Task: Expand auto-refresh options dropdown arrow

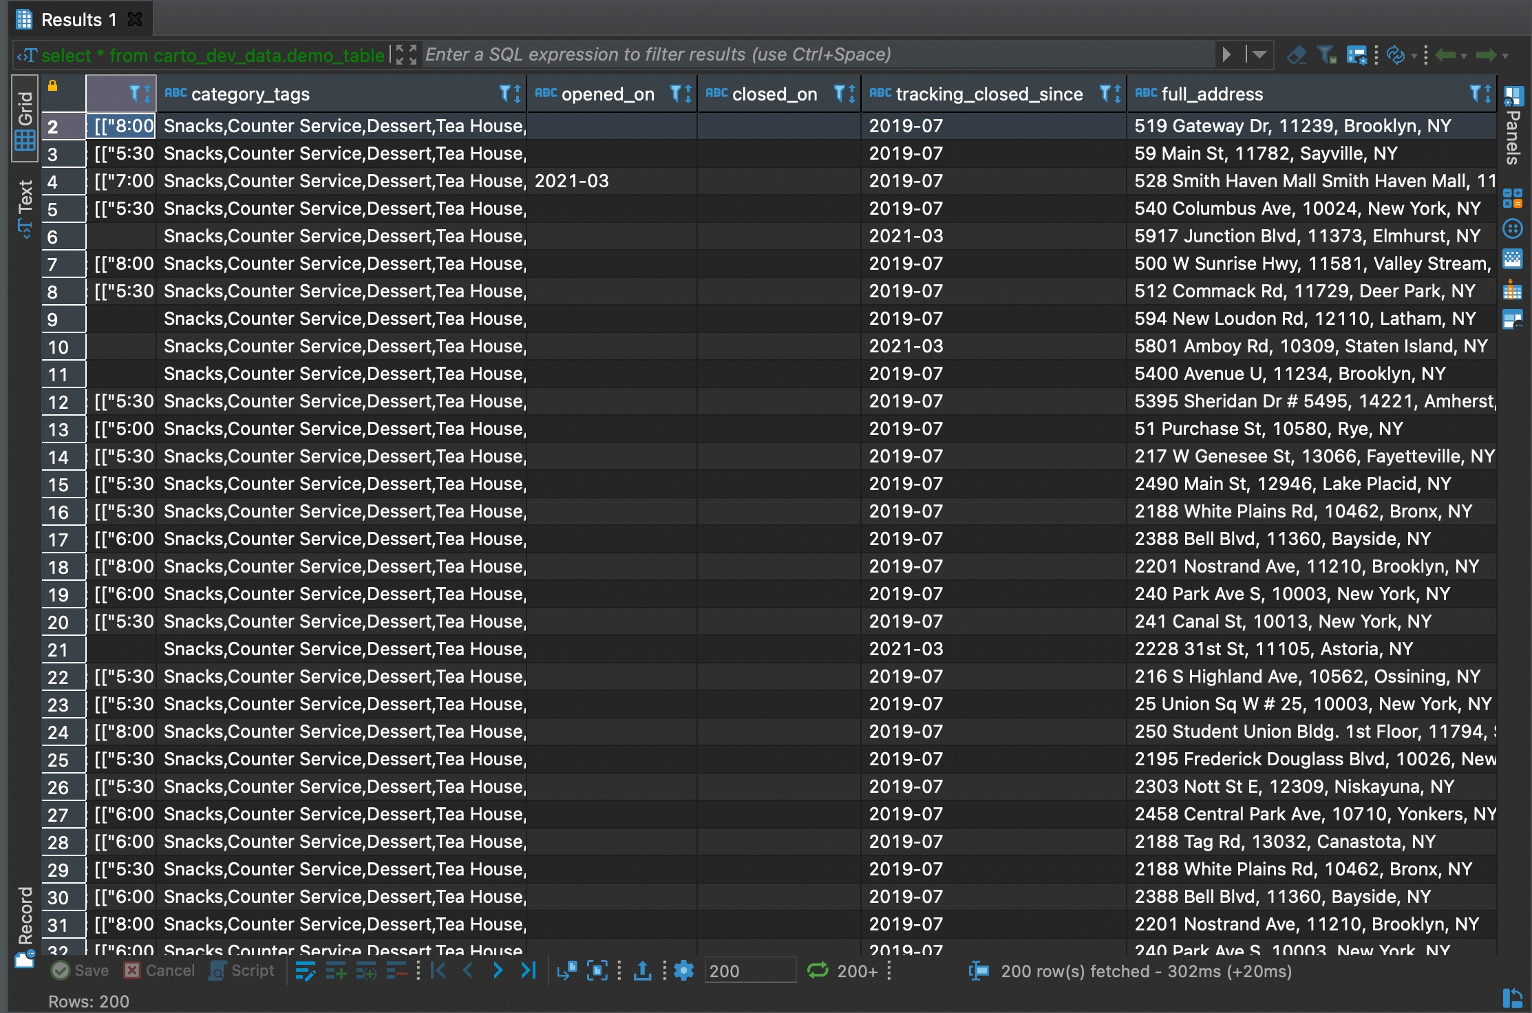Action: click(x=1414, y=56)
